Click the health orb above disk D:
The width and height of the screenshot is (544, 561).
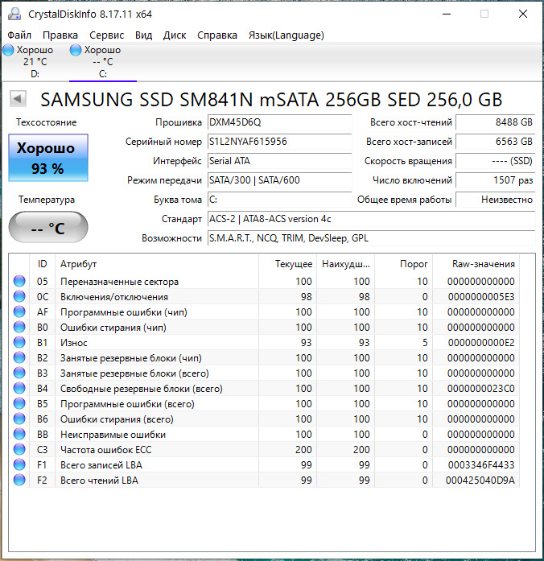tap(9, 50)
